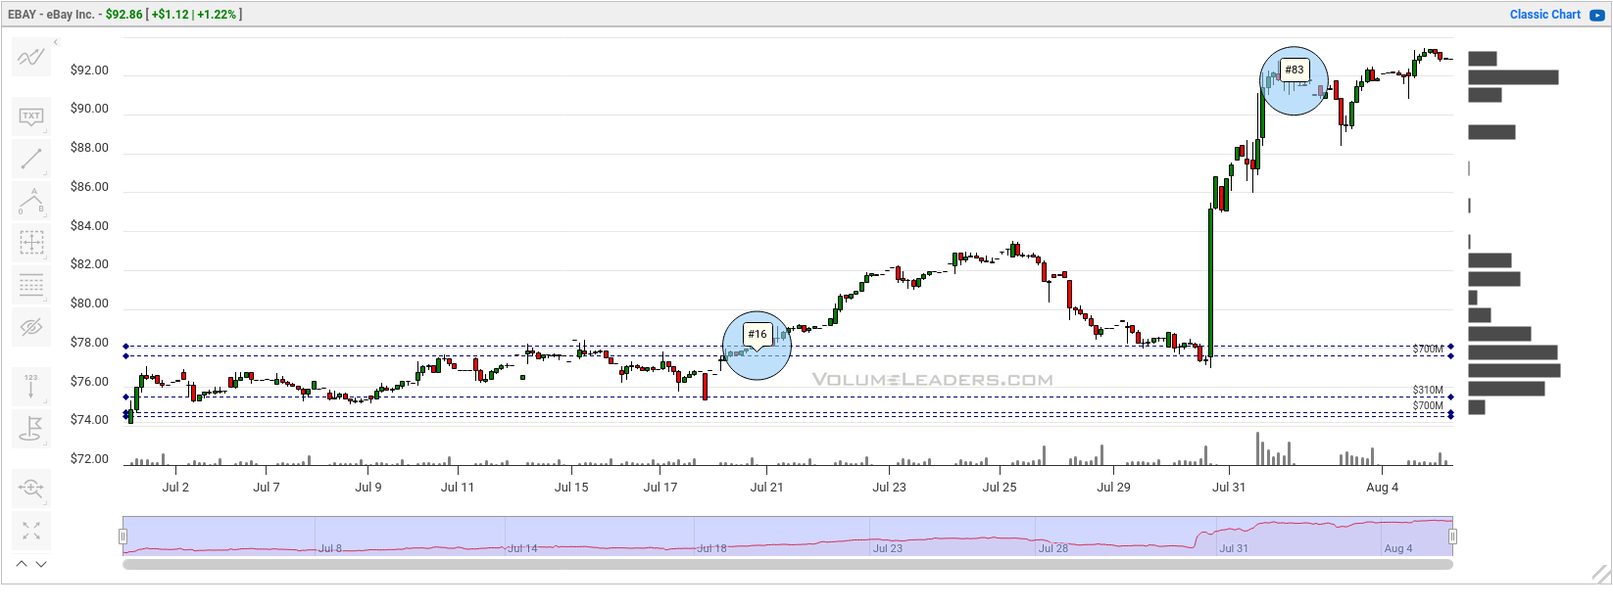Click the Aug 4 date axis label
The image size is (1613, 607).
pyautogui.click(x=1383, y=488)
